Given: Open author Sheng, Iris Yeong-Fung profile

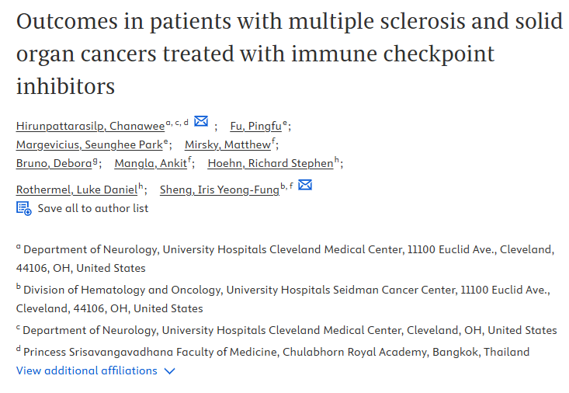Looking at the screenshot, I should pyautogui.click(x=220, y=190).
